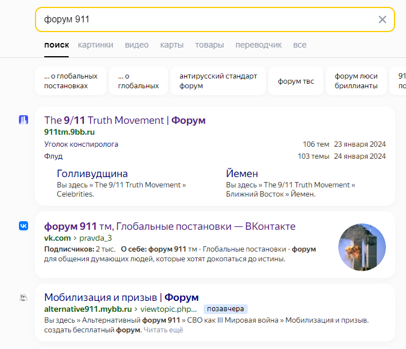Open the 'переводчик' tab
Image resolution: width=406 pixels, height=349 pixels.
(259, 45)
